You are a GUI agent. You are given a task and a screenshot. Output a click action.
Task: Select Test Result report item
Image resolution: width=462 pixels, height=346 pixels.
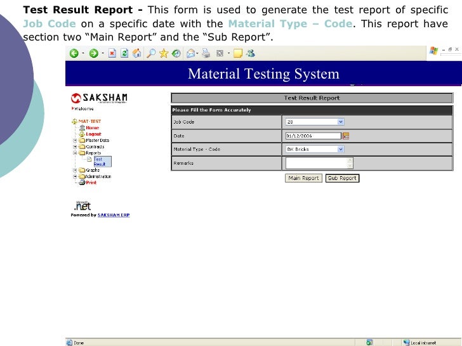pos(103,162)
